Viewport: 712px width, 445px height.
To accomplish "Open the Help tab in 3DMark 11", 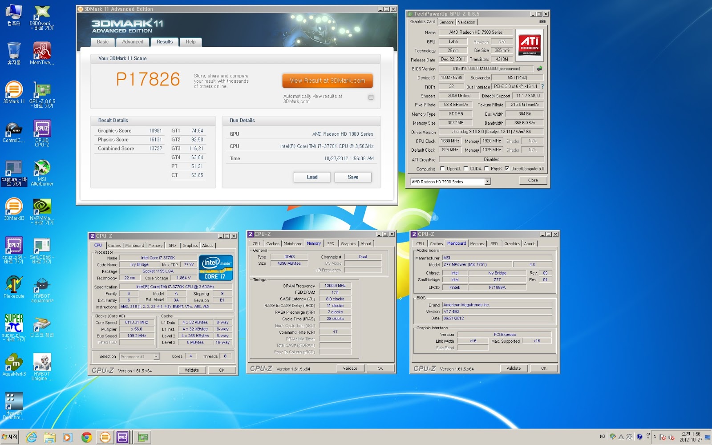I will pyautogui.click(x=190, y=42).
